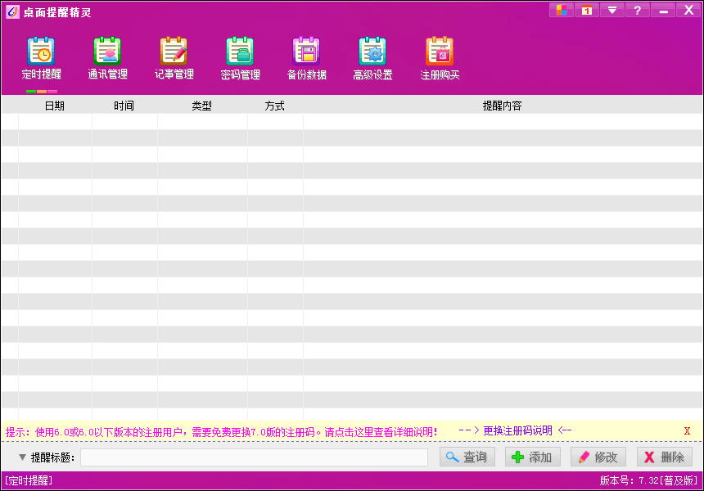This screenshot has height=491, width=704.
Task: Sort by the 时间 column header
Action: click(124, 106)
